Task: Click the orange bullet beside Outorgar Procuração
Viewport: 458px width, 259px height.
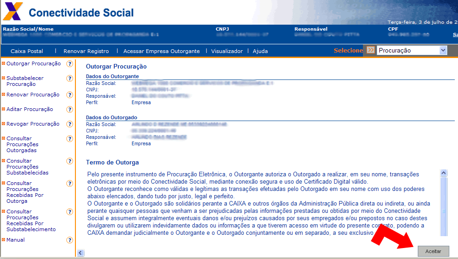Action: point(4,63)
